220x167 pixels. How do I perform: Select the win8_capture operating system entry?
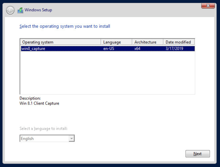point(33,48)
